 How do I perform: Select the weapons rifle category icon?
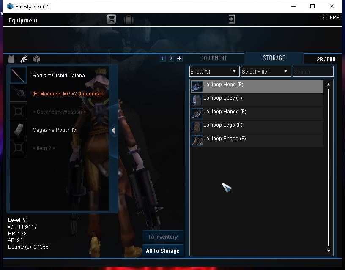pyautogui.click(x=24, y=59)
